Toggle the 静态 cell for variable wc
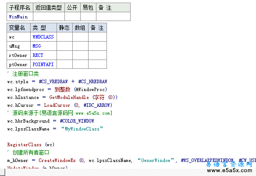The image size is (256, 176). pos(64,37)
